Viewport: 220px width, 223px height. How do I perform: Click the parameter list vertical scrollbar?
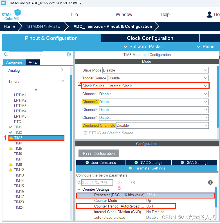click(x=216, y=197)
